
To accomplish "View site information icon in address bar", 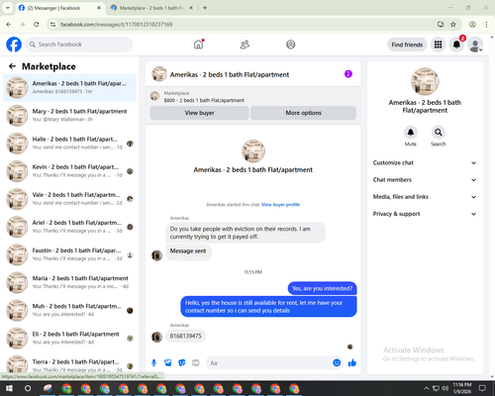I will [52, 25].
